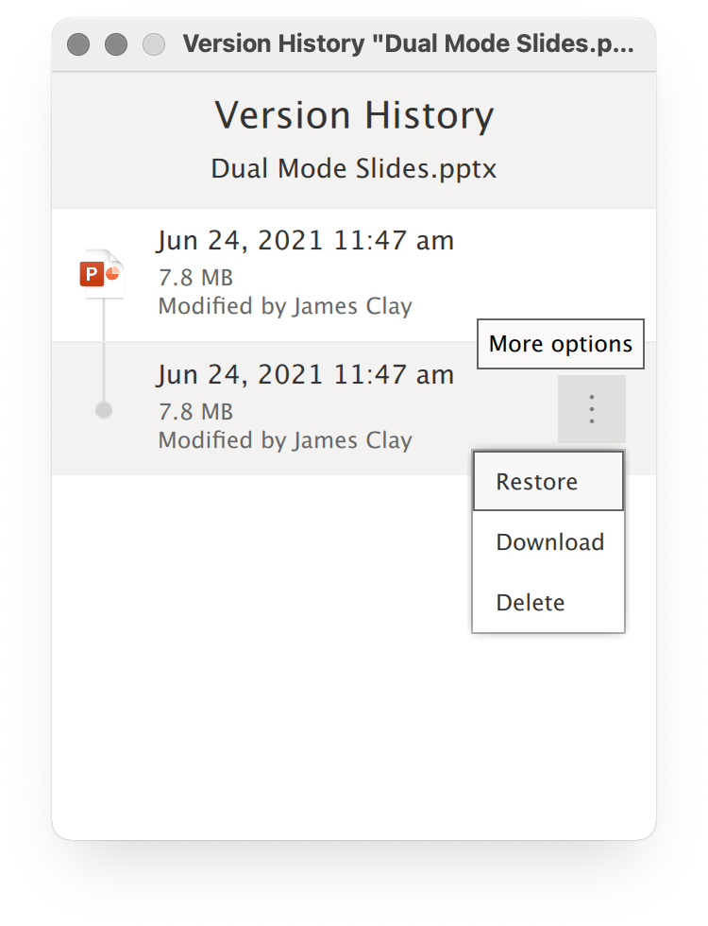
Task: Click the vertical timeline connector line
Action: [x=104, y=350]
